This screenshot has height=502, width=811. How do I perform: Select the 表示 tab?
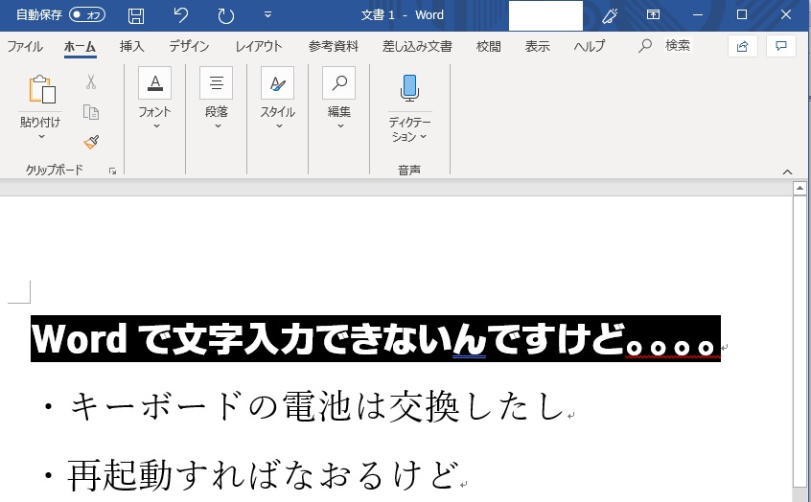[x=538, y=47]
